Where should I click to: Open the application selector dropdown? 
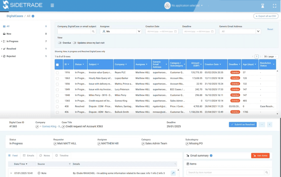click(x=184, y=6)
